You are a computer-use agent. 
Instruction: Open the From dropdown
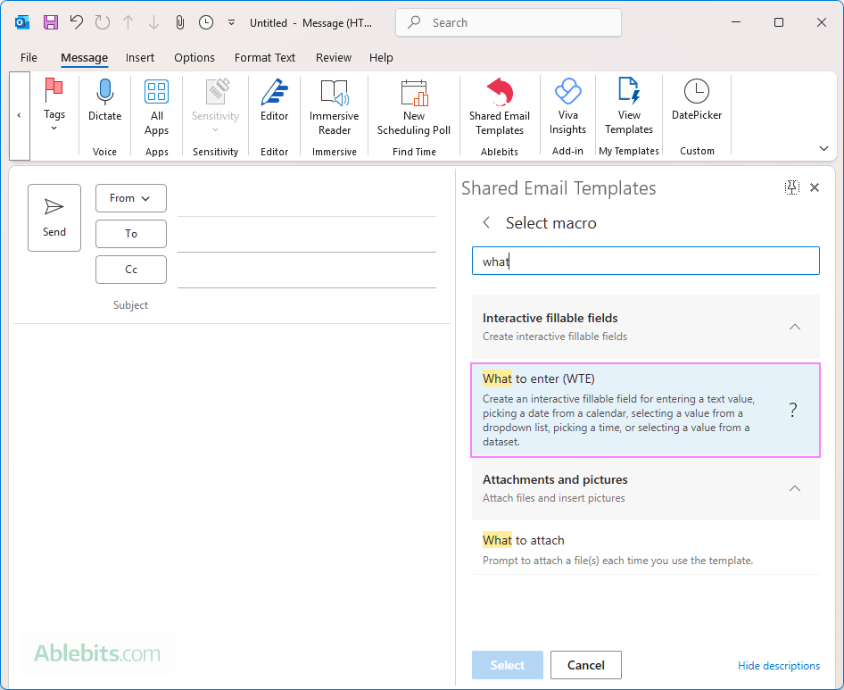pyautogui.click(x=131, y=198)
